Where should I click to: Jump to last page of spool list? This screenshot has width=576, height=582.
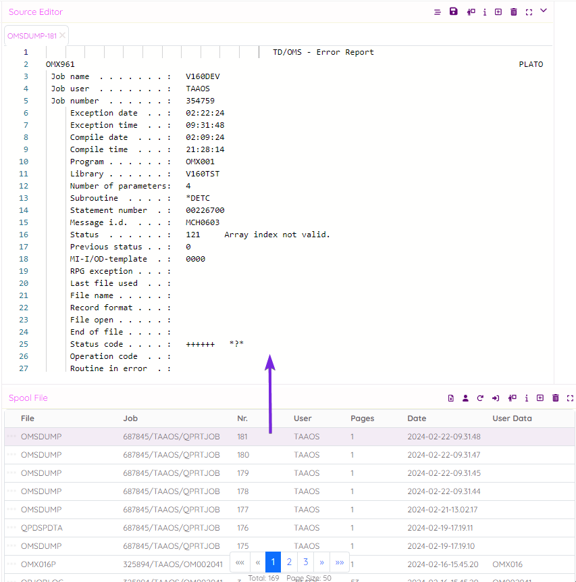(x=340, y=562)
